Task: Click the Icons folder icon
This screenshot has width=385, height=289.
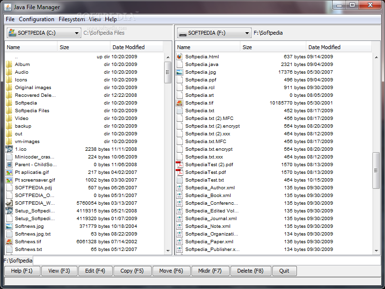Action: [9, 80]
